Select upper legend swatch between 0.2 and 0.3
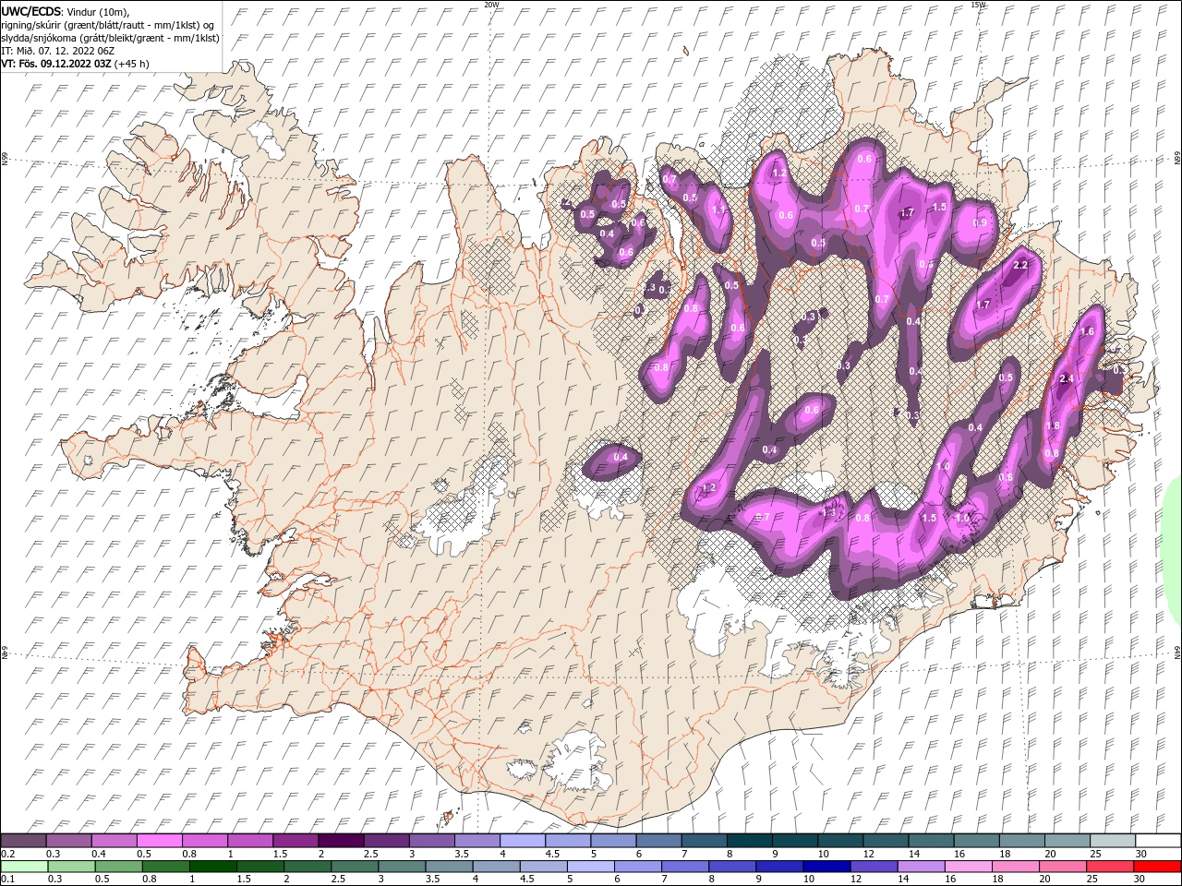The height and width of the screenshot is (886, 1182). tap(24, 841)
